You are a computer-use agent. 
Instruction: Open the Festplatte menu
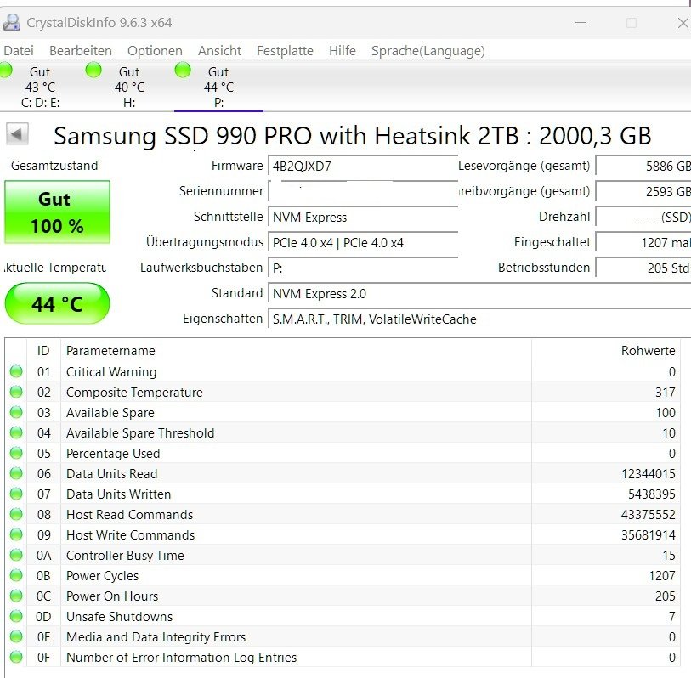pyautogui.click(x=285, y=51)
